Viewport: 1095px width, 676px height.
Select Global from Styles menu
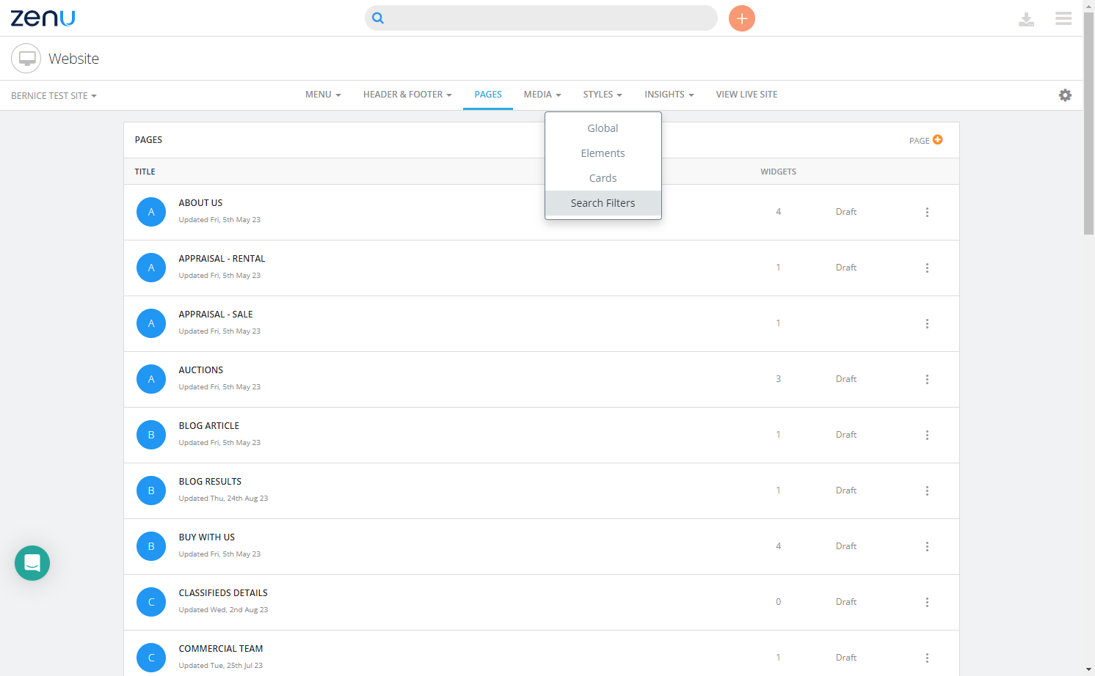[603, 128]
